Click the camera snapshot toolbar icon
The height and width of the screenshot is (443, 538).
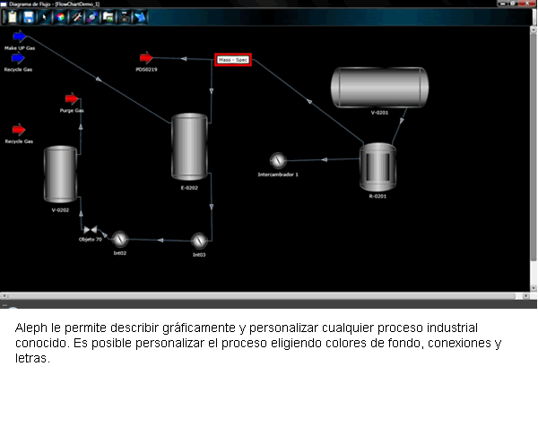(x=124, y=16)
